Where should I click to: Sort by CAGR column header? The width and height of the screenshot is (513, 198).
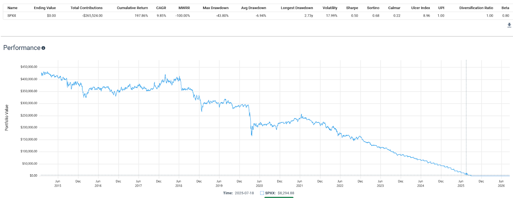pyautogui.click(x=161, y=8)
